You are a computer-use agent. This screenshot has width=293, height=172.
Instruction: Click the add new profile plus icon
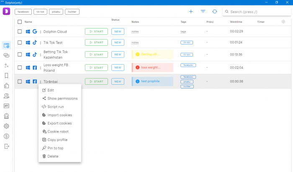[191, 12]
